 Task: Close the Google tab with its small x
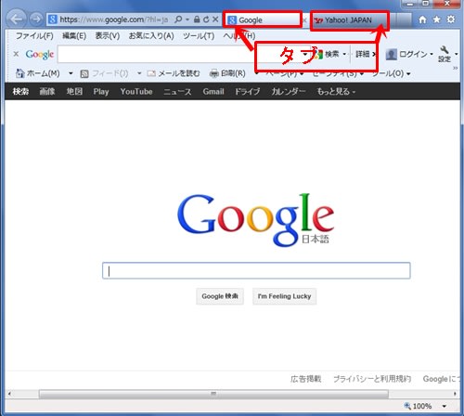pyautogui.click(x=304, y=20)
